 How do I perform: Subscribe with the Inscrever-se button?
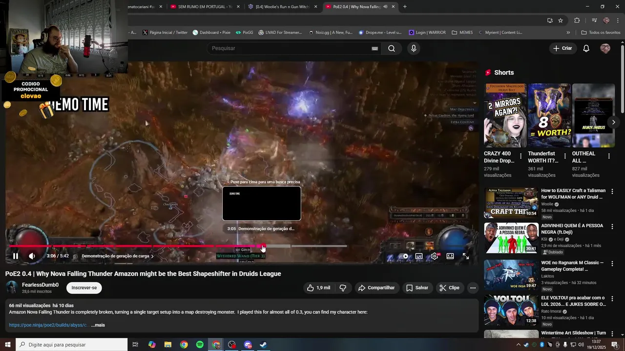(x=84, y=288)
